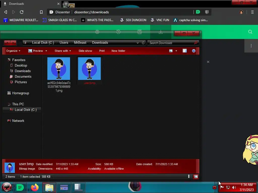Click MrBeast in Explorer breadcrumb
Viewport: 258px width, 193px height.
coord(80,42)
